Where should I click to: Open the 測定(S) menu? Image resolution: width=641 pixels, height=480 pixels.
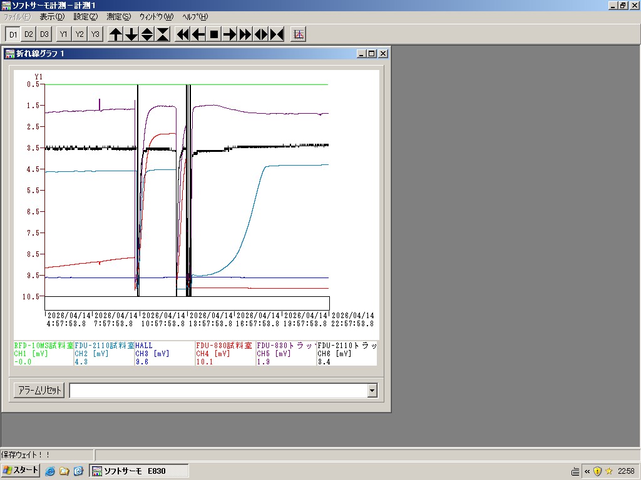click(x=119, y=17)
